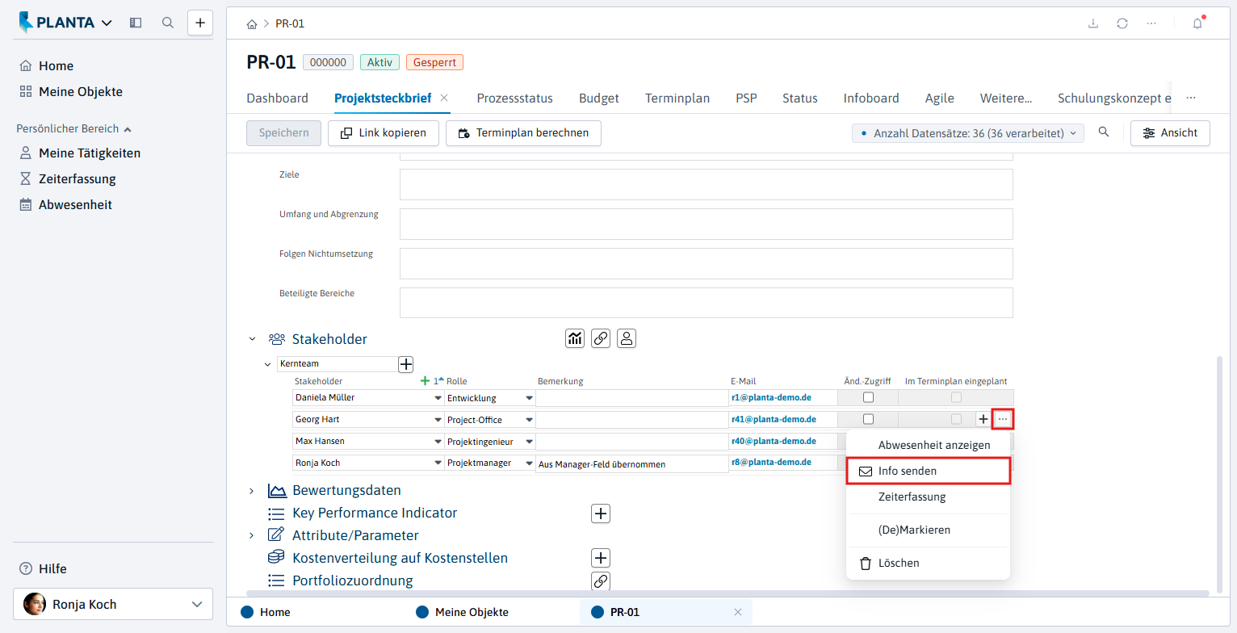Open the Anzahl Datensätze dropdown

(969, 133)
